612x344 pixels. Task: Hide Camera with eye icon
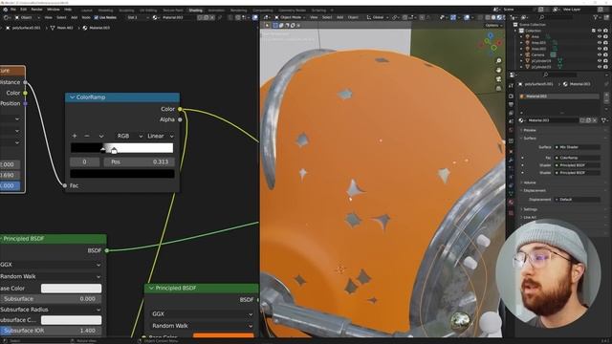click(600, 55)
